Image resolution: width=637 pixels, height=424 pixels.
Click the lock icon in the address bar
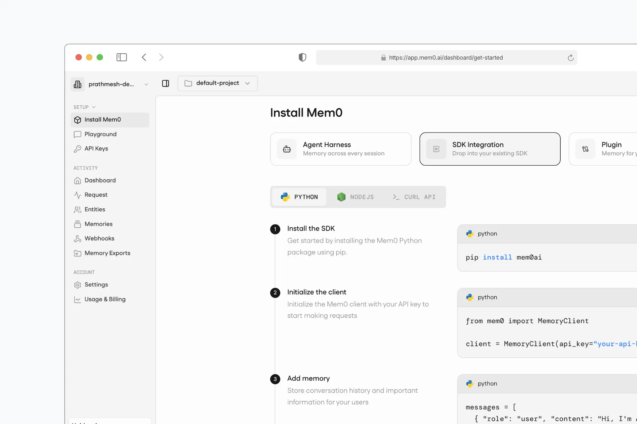(x=384, y=58)
